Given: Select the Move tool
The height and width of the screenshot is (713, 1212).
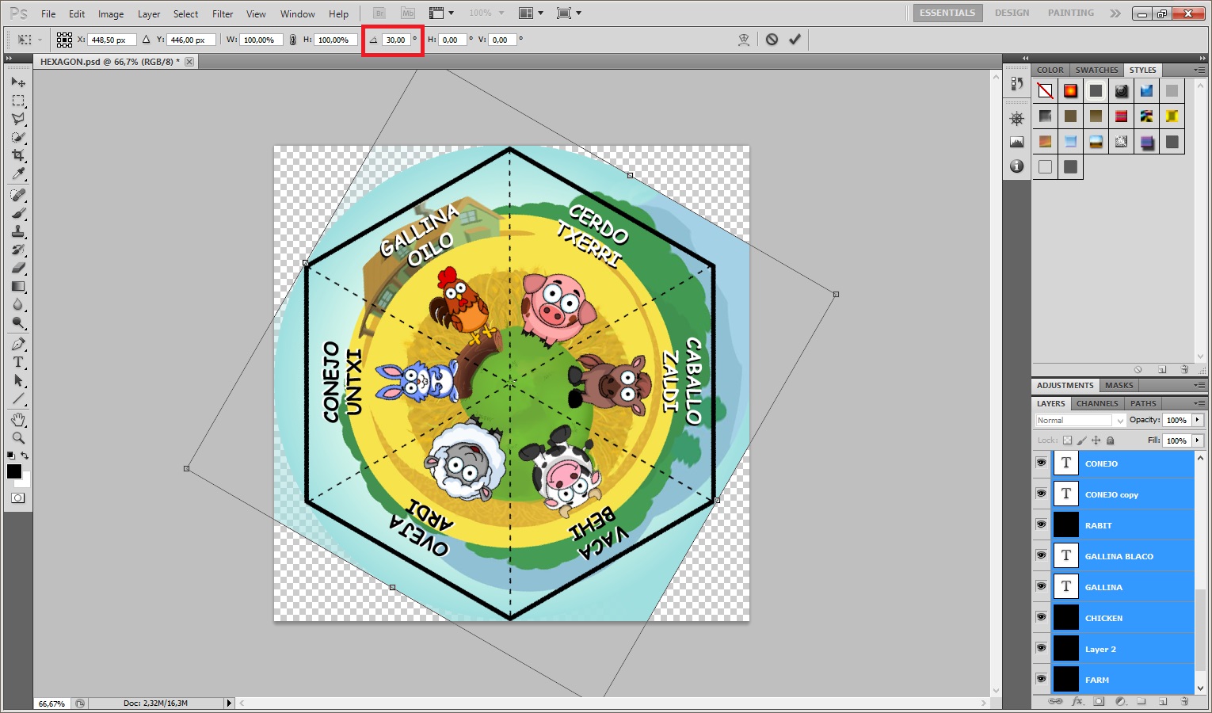Looking at the screenshot, I should point(18,82).
